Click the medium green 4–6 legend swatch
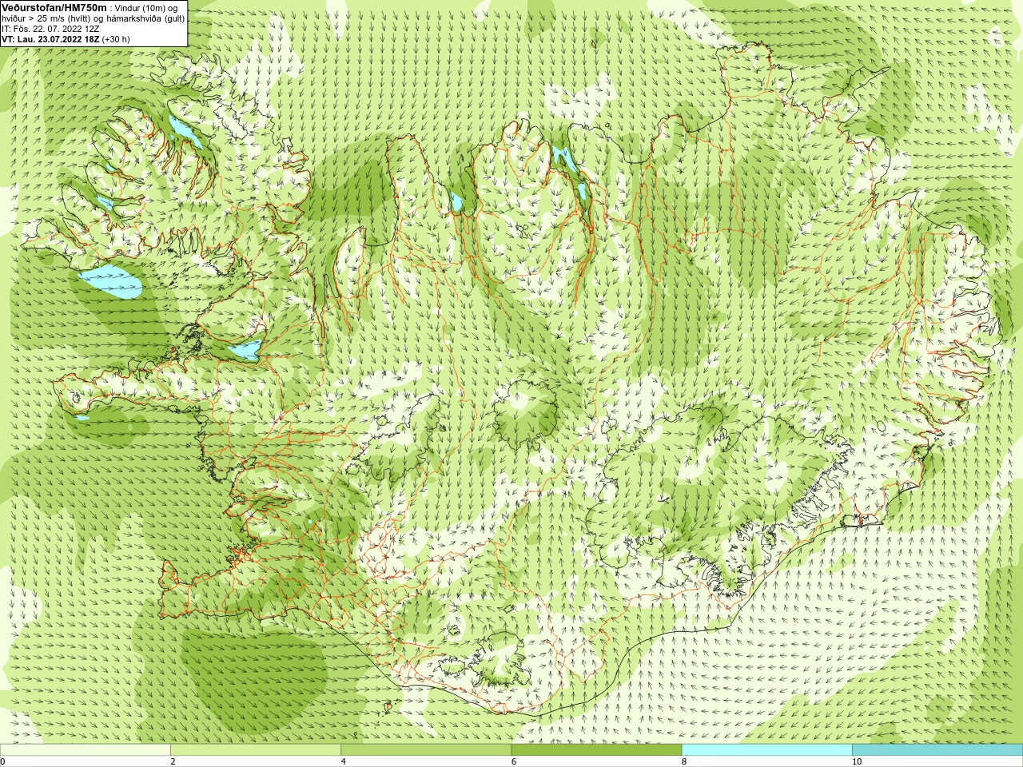The height and width of the screenshot is (767, 1023). (426, 750)
